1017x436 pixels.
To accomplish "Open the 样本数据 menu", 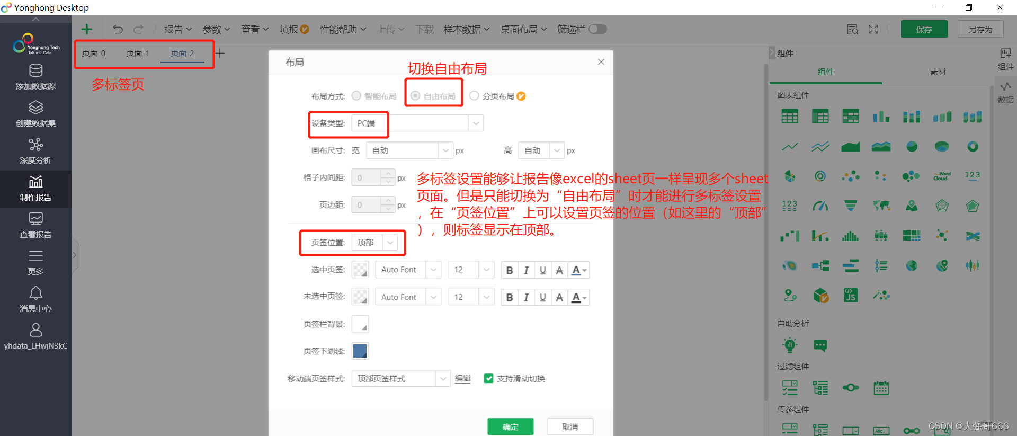I will tap(467, 30).
